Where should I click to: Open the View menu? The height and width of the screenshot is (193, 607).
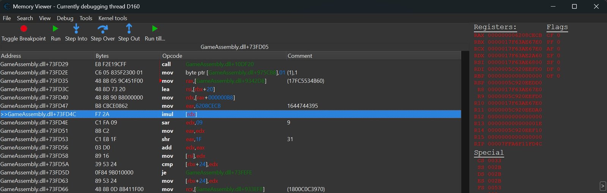[x=45, y=18]
